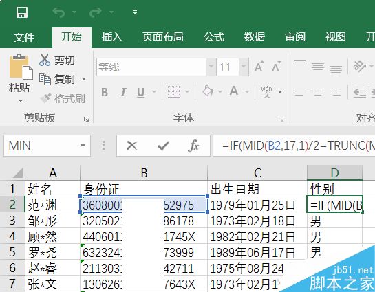Screen dimensions: 375x292
Task: Open phonetic guide dropdown arrow
Action: [x=280, y=91]
